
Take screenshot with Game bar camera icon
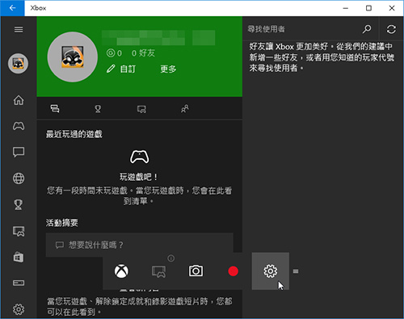[196, 271]
